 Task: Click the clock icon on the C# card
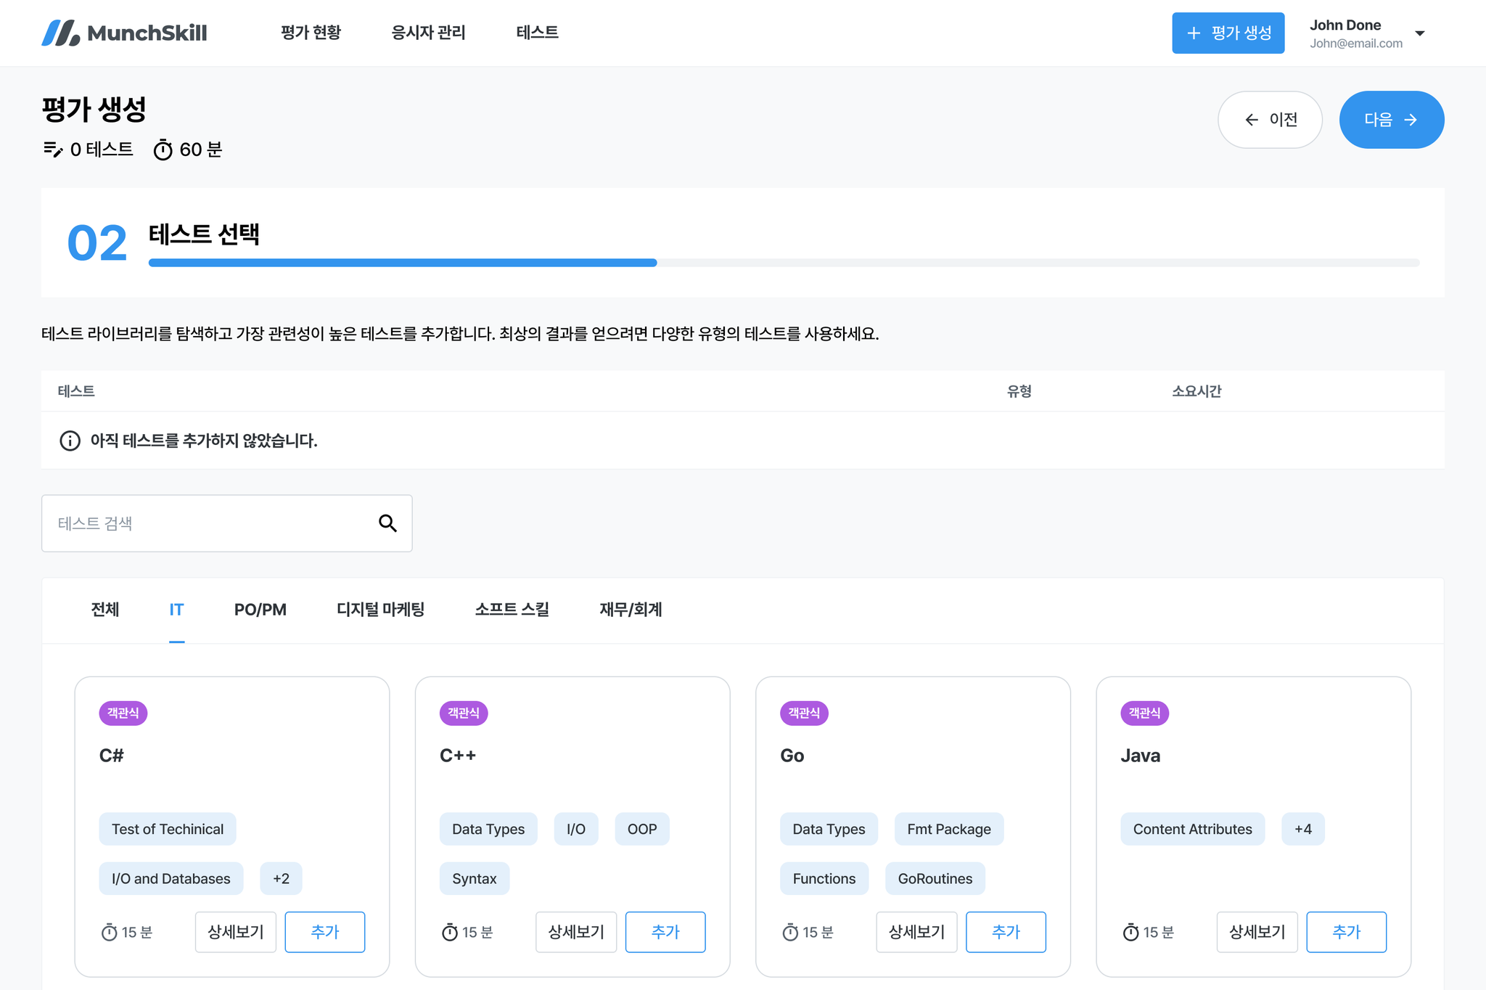pyautogui.click(x=109, y=933)
